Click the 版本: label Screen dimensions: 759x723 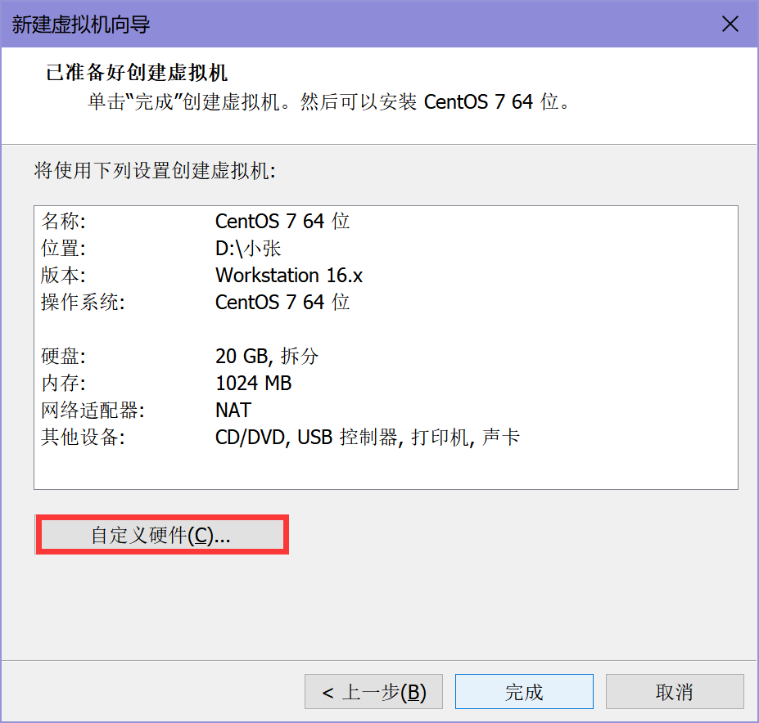63,275
